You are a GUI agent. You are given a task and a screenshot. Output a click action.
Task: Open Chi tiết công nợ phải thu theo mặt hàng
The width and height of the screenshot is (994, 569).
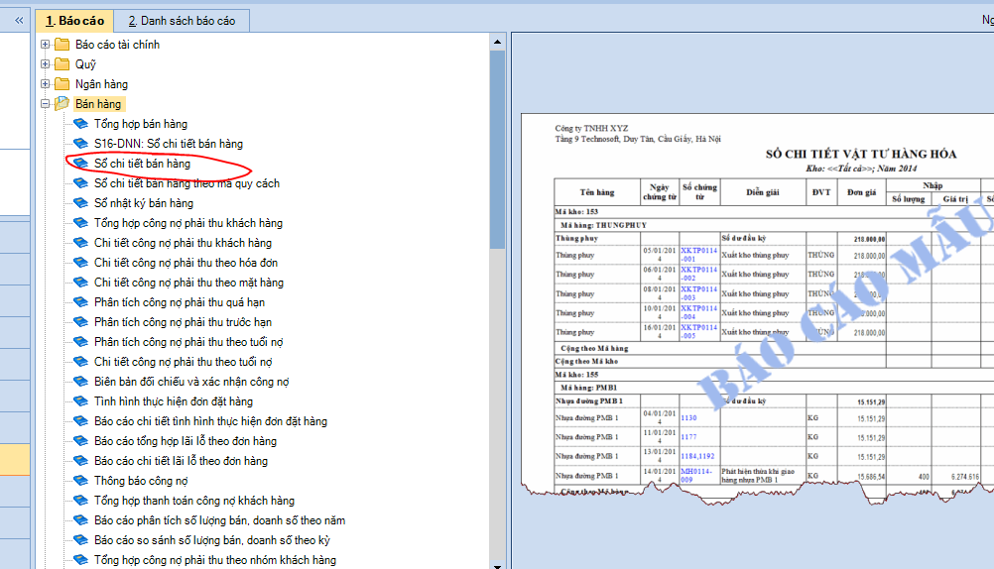click(x=188, y=283)
